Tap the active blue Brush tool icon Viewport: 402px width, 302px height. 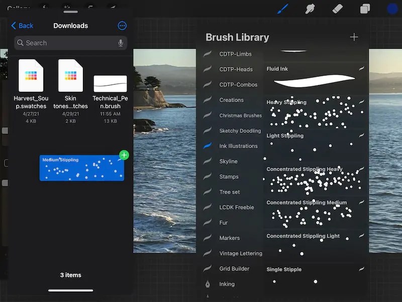(x=283, y=9)
